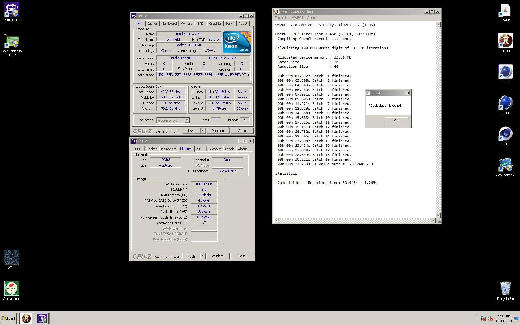Click the top CPU-Z title bar icon
Screen dimensions: 520x325
click(133, 15)
